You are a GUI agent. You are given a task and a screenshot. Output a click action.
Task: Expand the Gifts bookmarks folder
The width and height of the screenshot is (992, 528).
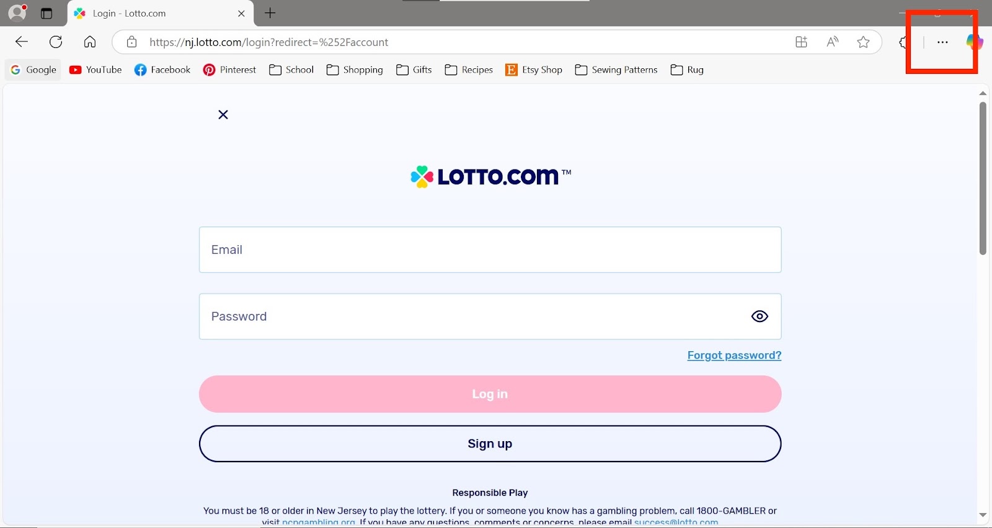414,69
